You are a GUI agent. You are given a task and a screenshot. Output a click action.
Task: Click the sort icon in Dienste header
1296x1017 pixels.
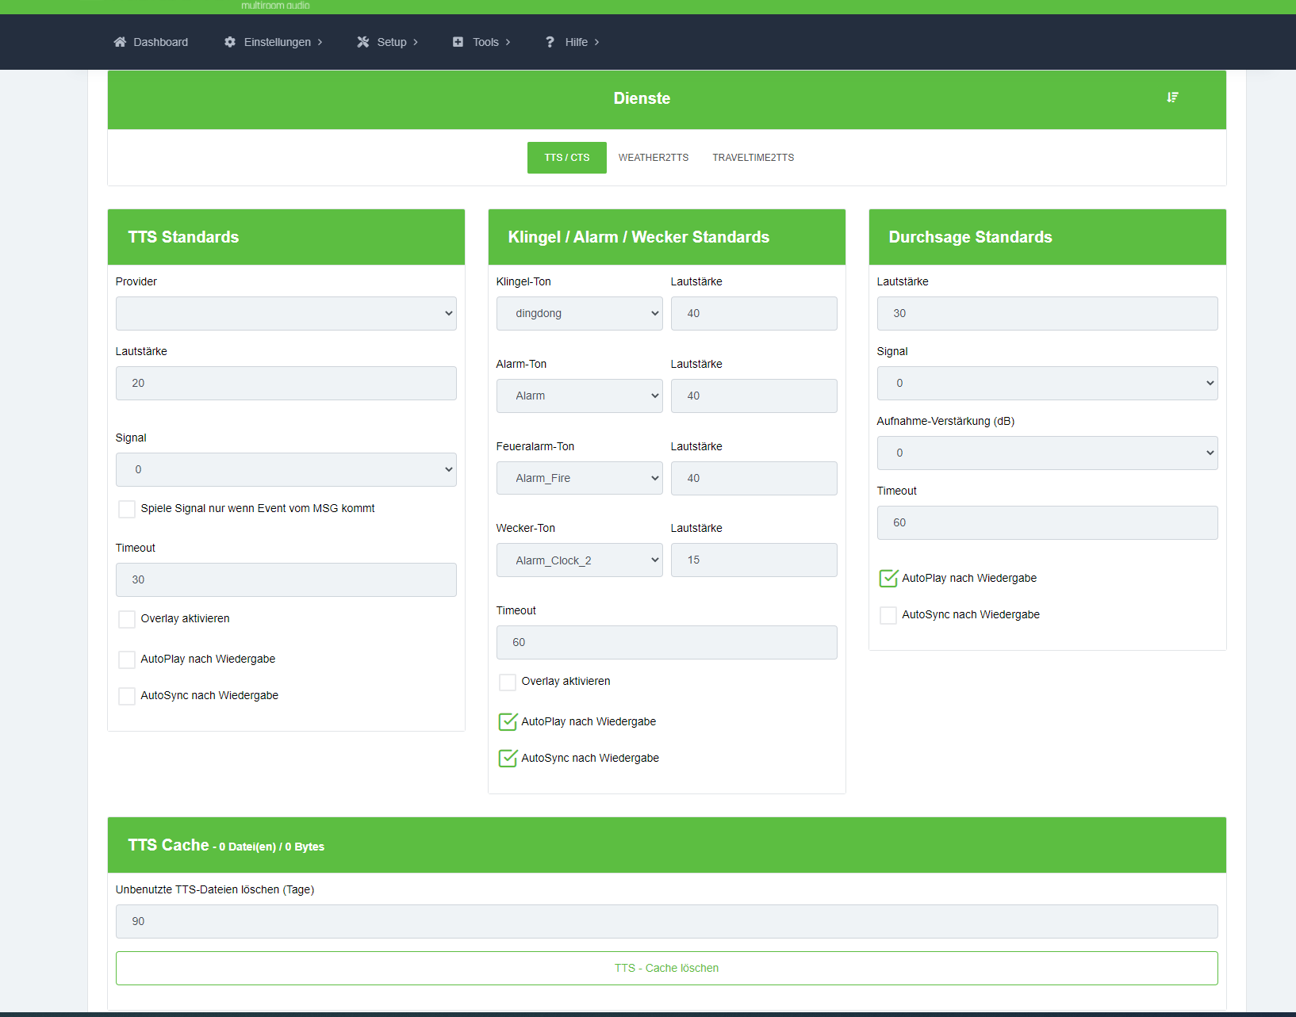1172,97
